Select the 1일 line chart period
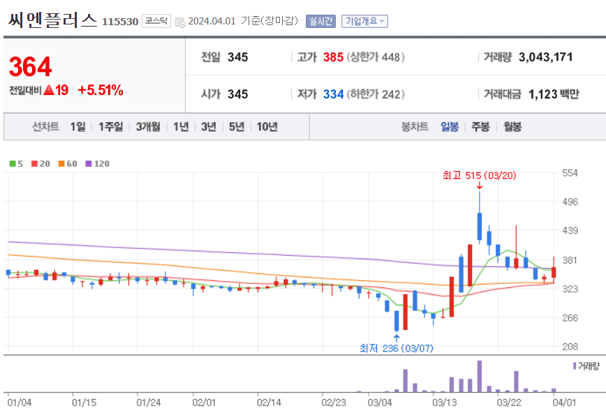 click(x=77, y=127)
